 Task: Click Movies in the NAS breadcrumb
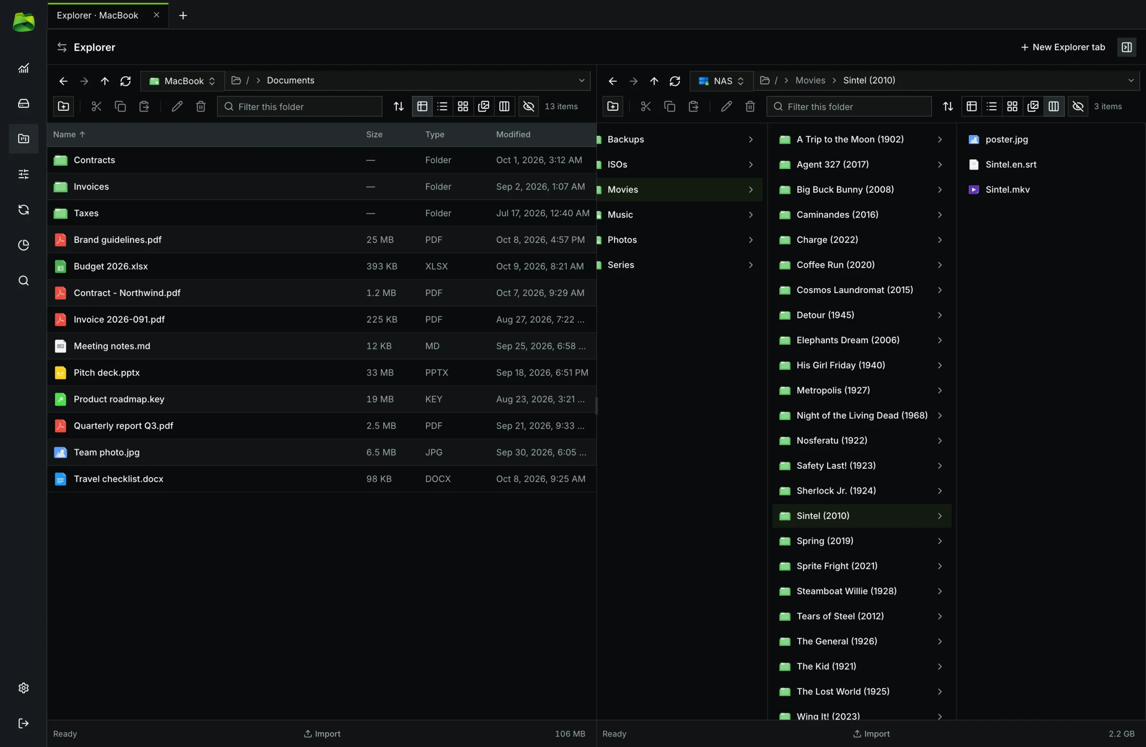(x=810, y=80)
